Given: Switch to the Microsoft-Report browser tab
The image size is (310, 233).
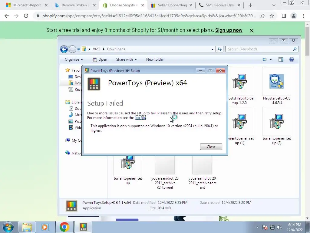Looking at the screenshot, I should point(27,5).
